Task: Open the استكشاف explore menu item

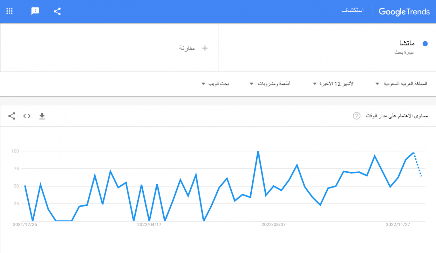Action: tap(352, 10)
